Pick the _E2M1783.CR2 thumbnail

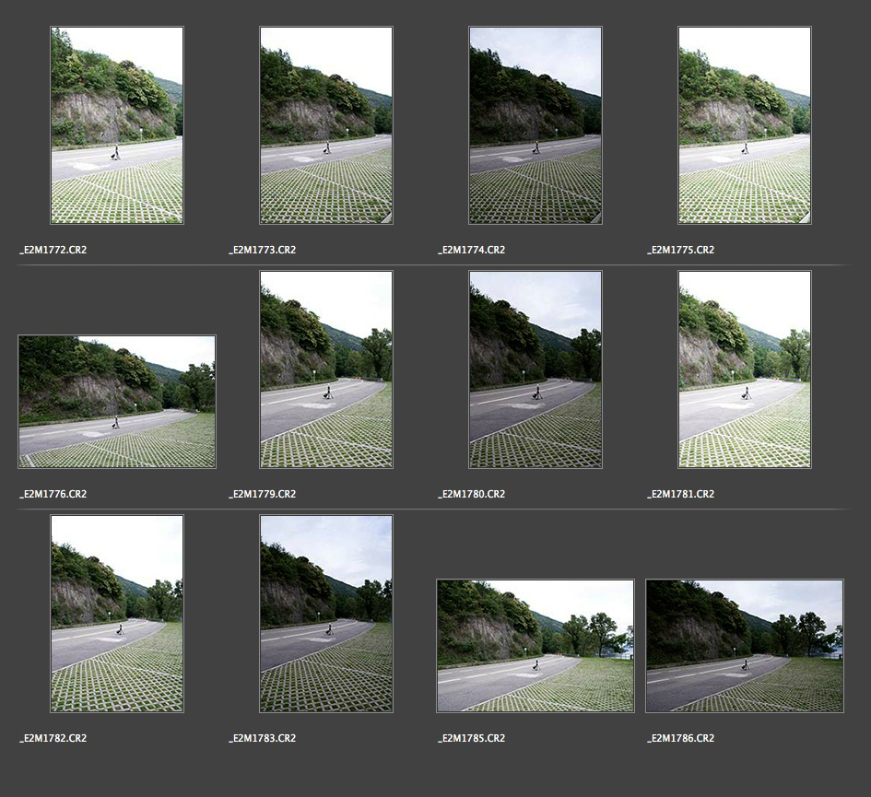(x=326, y=614)
